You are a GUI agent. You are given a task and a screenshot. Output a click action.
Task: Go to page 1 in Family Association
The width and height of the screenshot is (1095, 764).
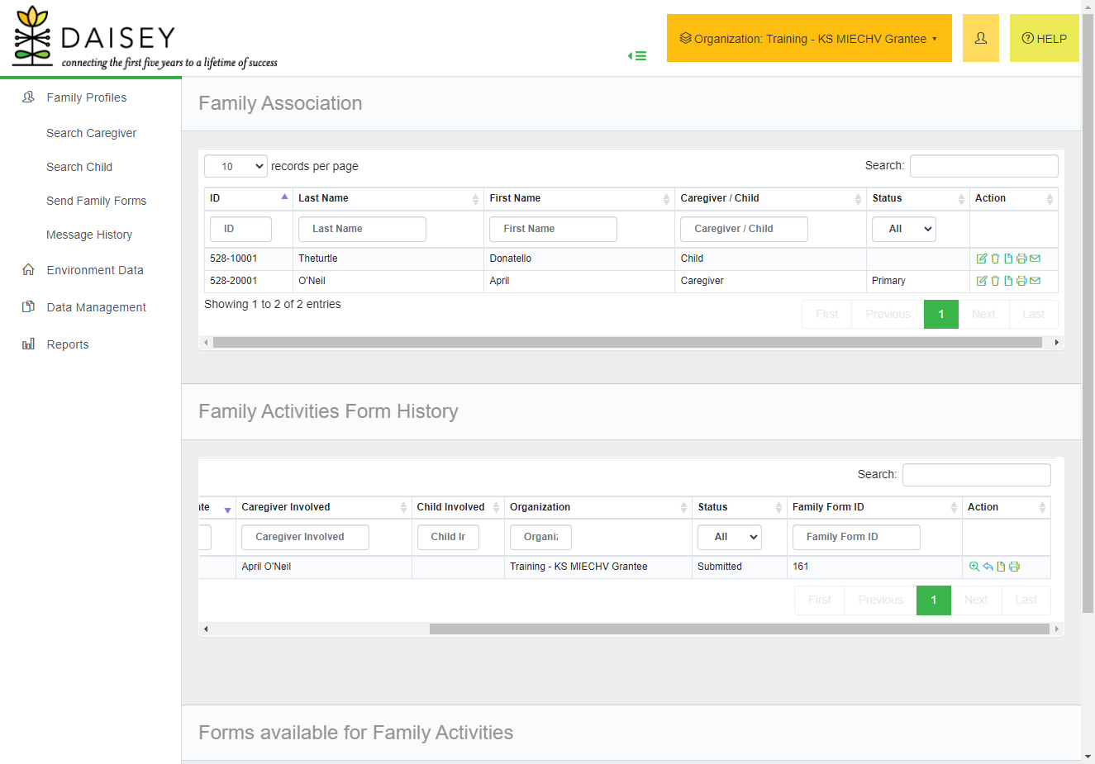(x=941, y=314)
